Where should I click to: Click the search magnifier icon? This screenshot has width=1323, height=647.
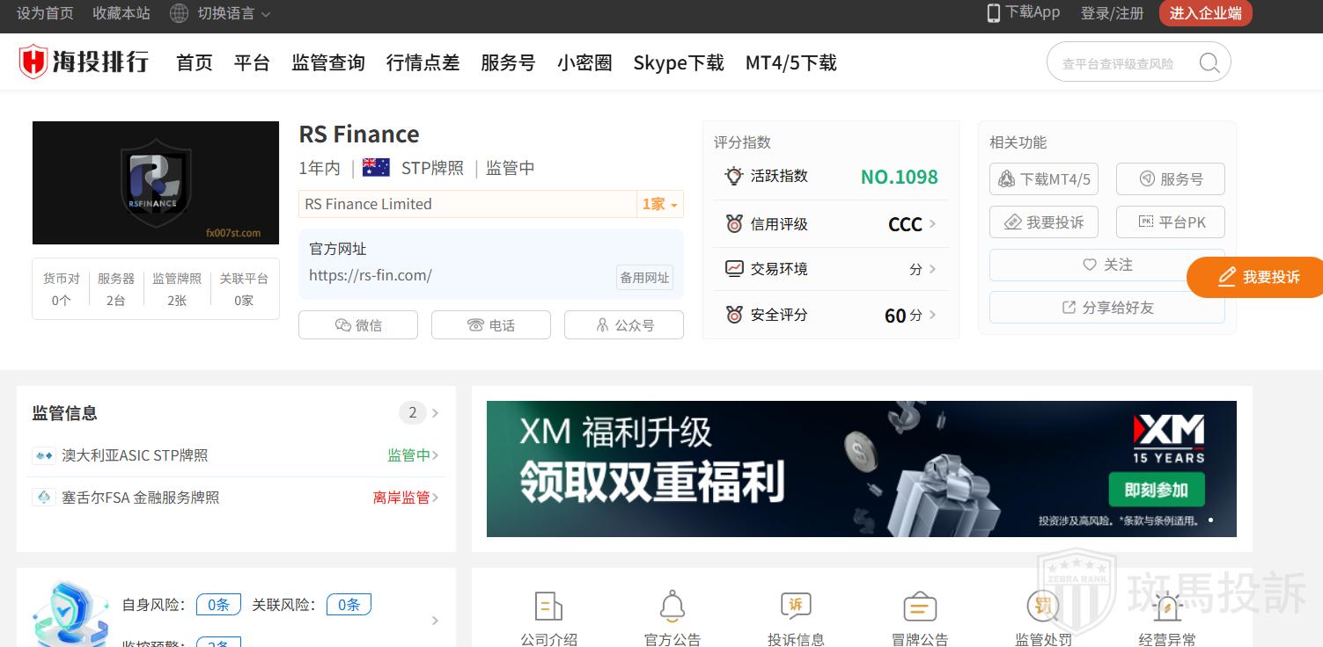pos(1209,62)
